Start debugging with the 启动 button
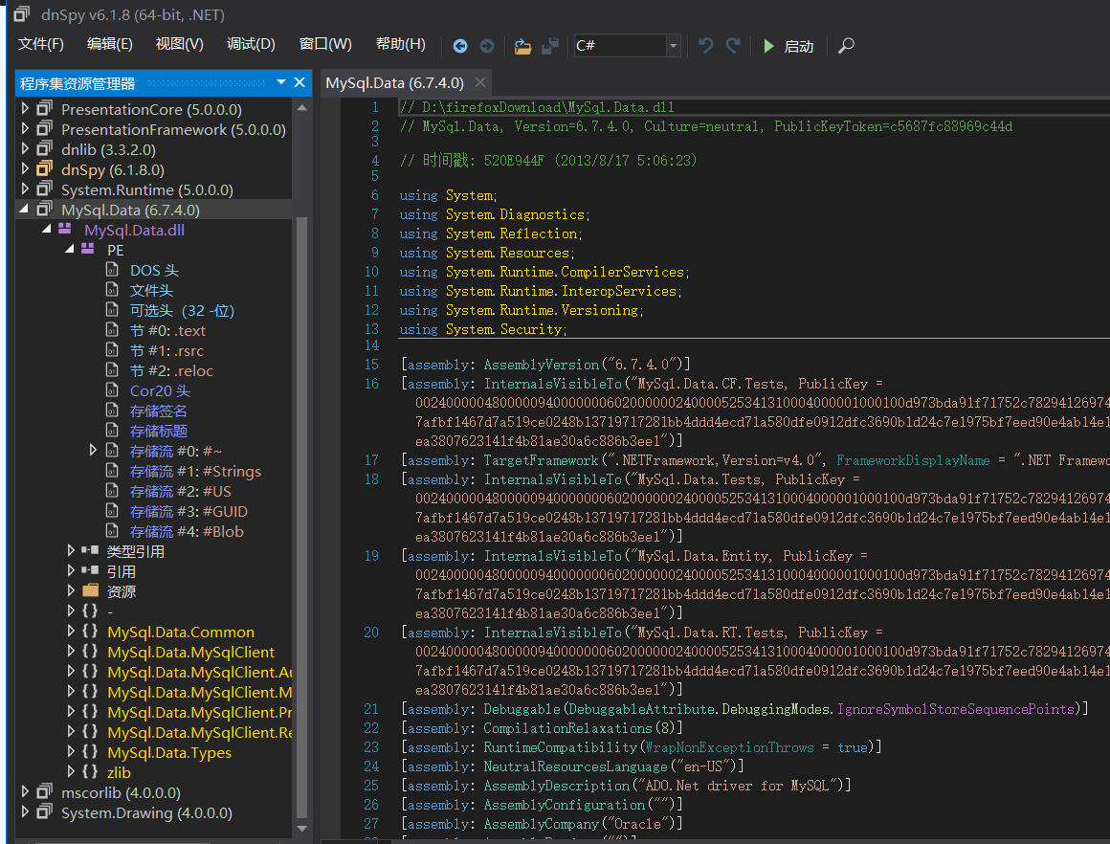1110x844 pixels. tap(788, 46)
